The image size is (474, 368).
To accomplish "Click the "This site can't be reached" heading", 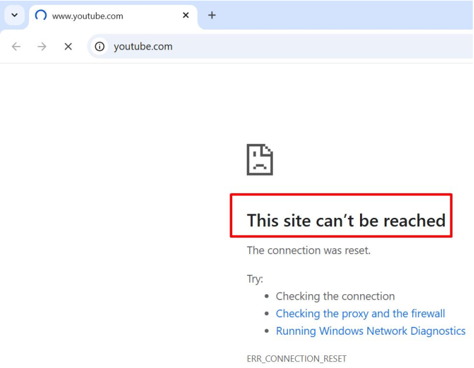I will pyautogui.click(x=346, y=220).
